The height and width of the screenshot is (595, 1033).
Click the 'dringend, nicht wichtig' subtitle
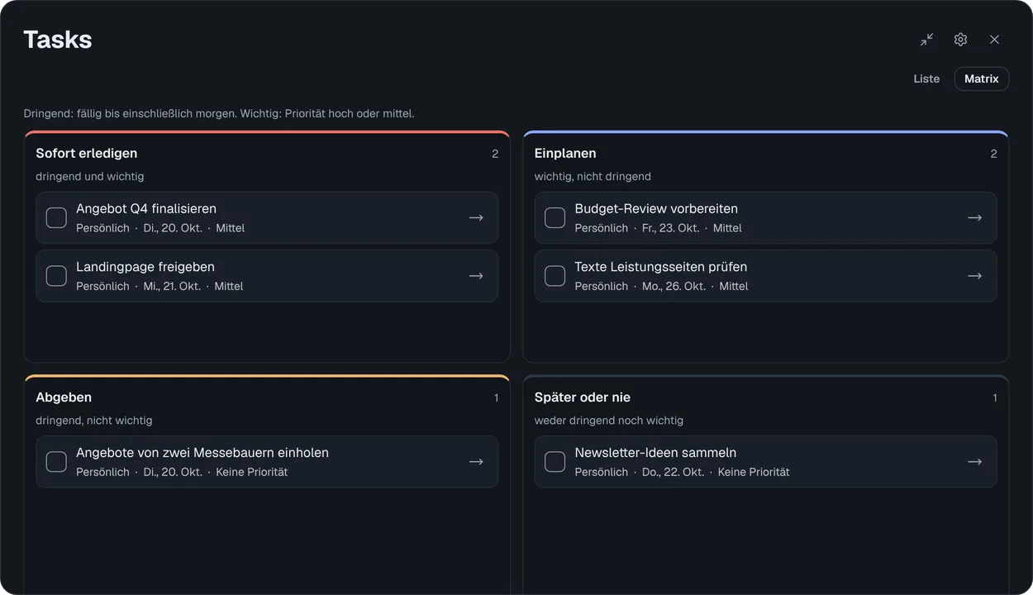pyautogui.click(x=94, y=420)
